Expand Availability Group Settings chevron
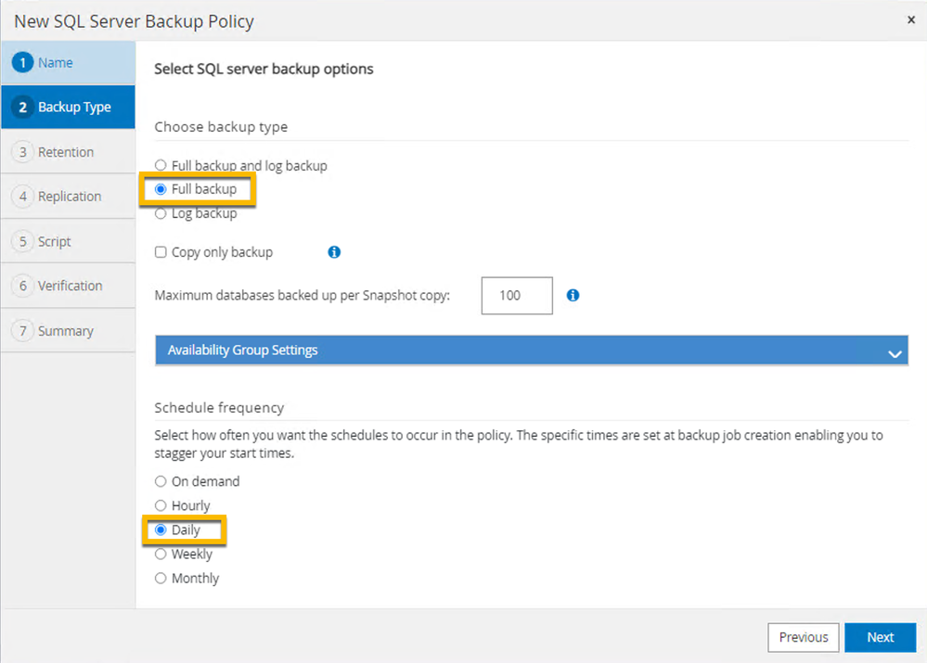The image size is (927, 663). coord(895,353)
